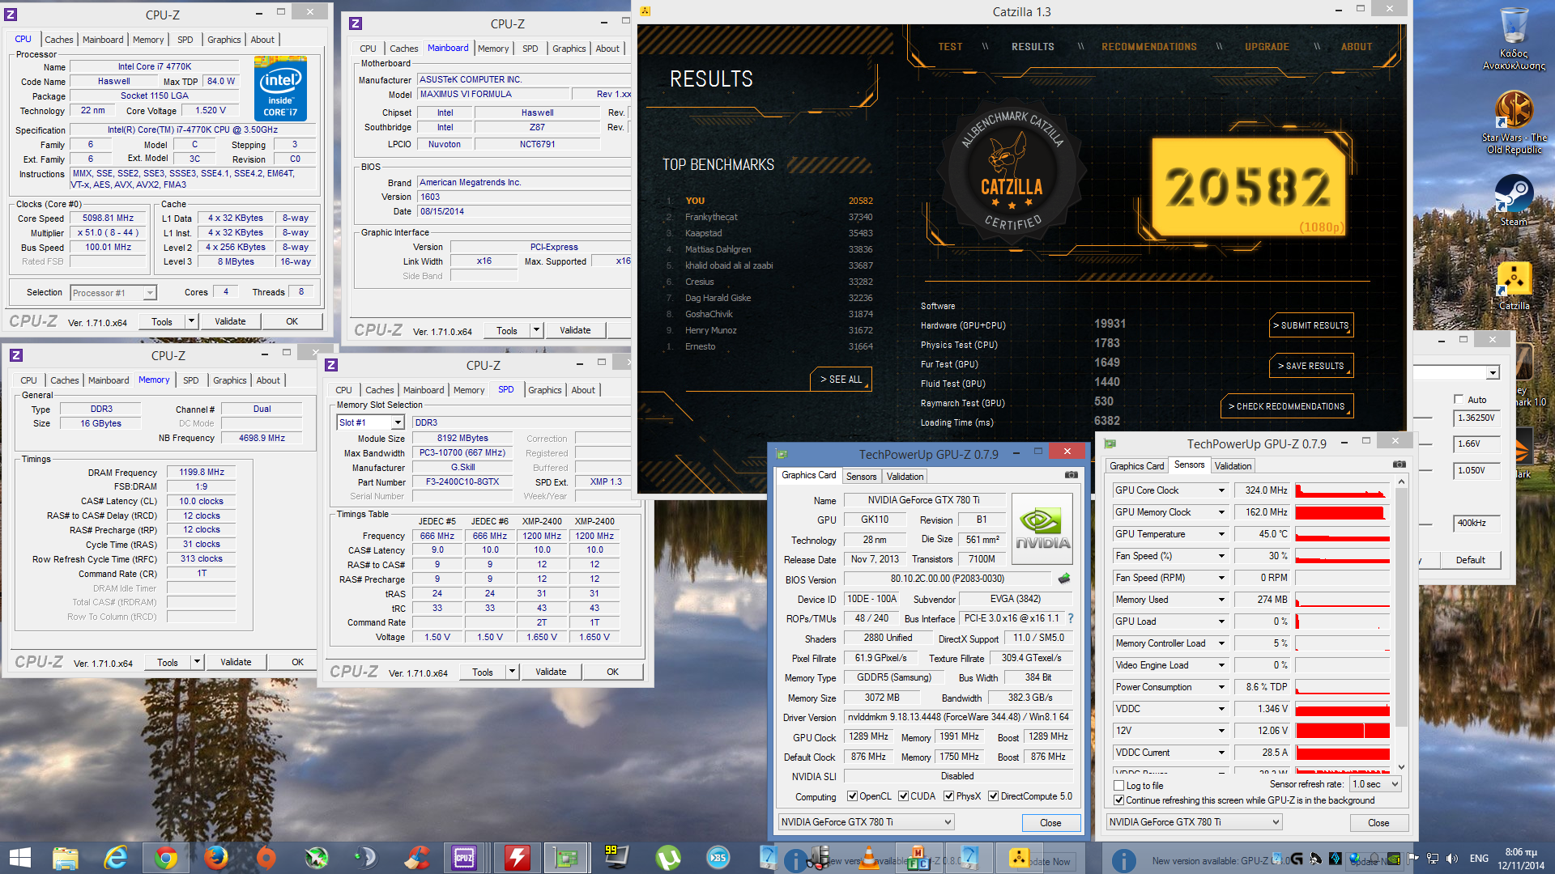This screenshot has width=1555, height=874.
Task: Click SAVE RESULTS in Catzilla
Action: click(x=1311, y=366)
